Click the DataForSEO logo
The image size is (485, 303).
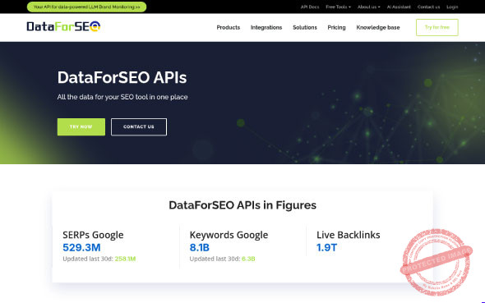pos(63,26)
